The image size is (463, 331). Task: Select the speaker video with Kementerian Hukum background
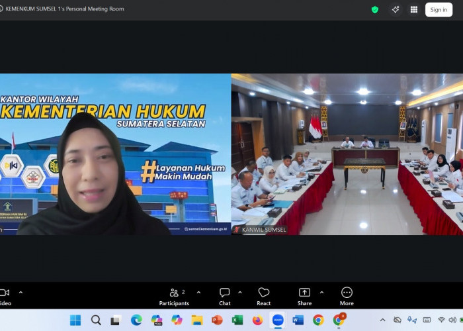tap(115, 154)
